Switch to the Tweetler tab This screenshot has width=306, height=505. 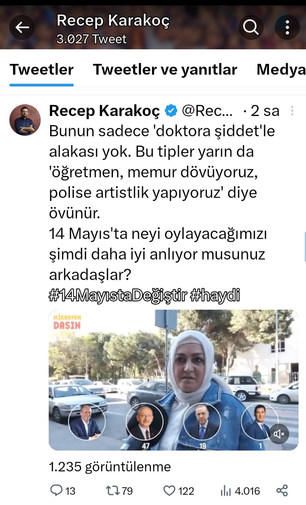[x=41, y=69]
